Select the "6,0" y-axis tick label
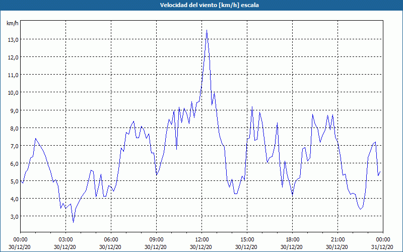Image resolution: width=403 pixels, height=252 pixels. click(x=14, y=163)
